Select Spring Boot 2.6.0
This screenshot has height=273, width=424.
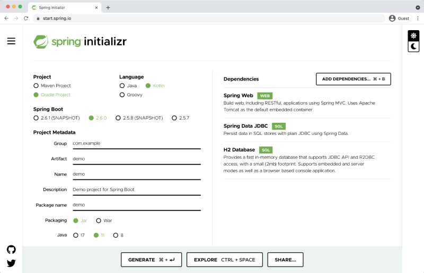[x=98, y=118]
